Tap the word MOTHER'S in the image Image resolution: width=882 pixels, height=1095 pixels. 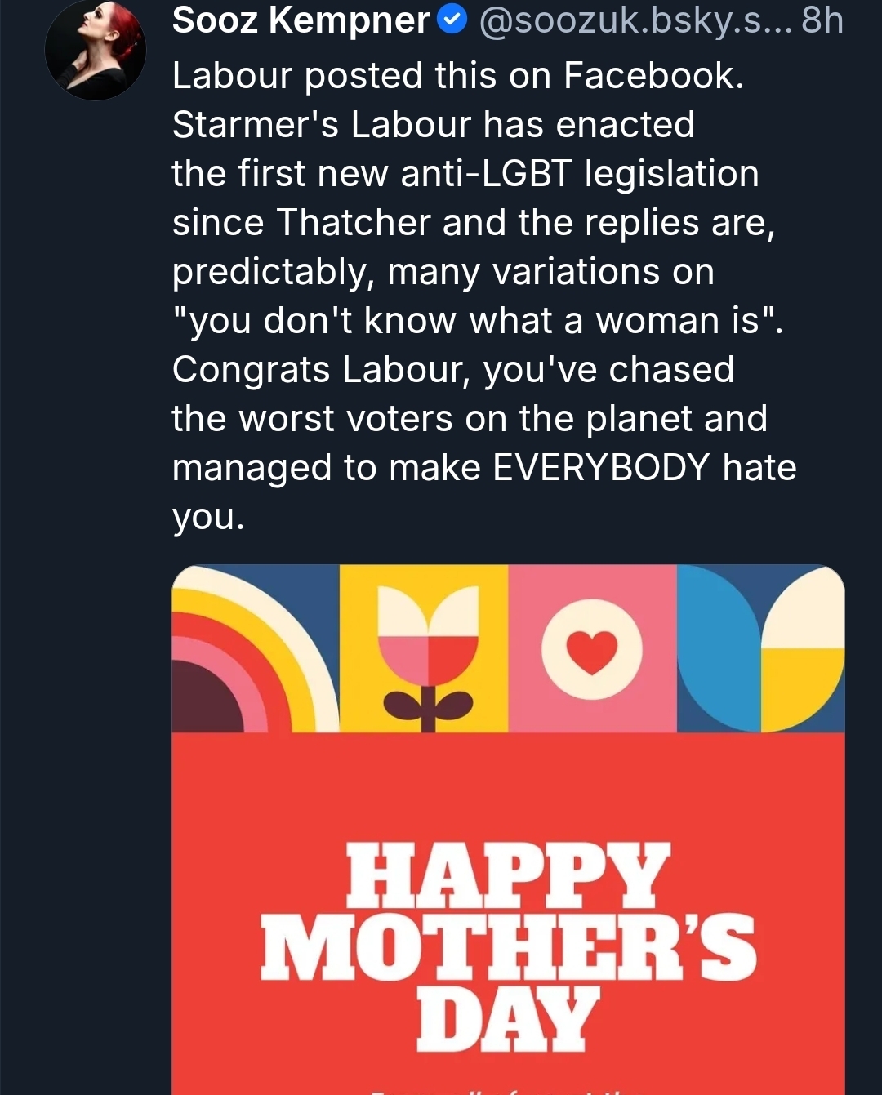[x=508, y=947]
